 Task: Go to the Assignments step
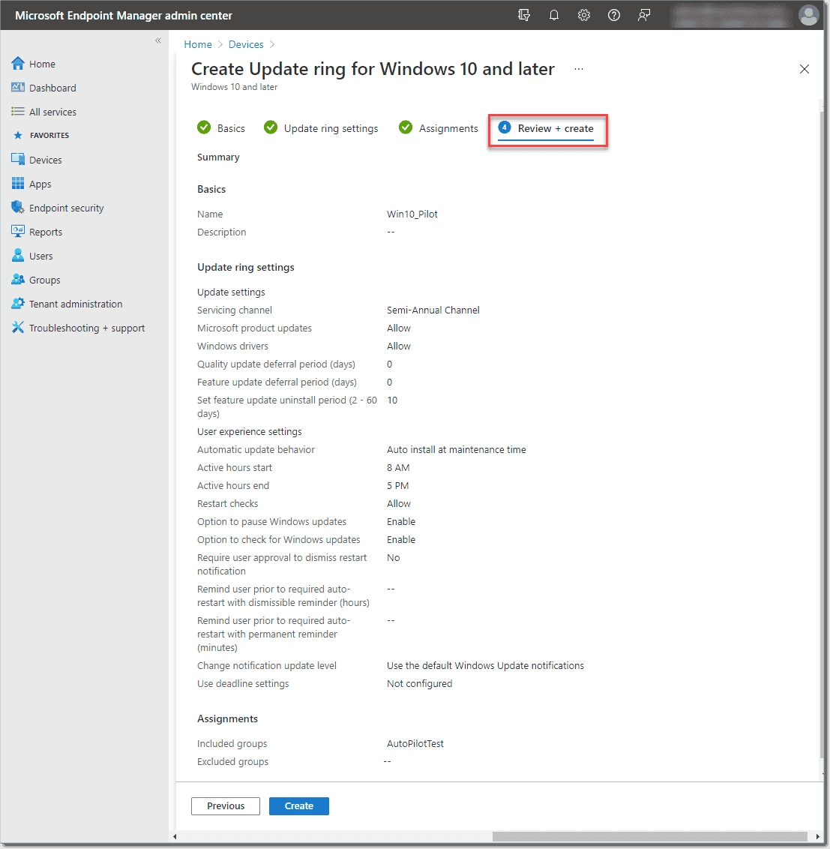pos(438,128)
